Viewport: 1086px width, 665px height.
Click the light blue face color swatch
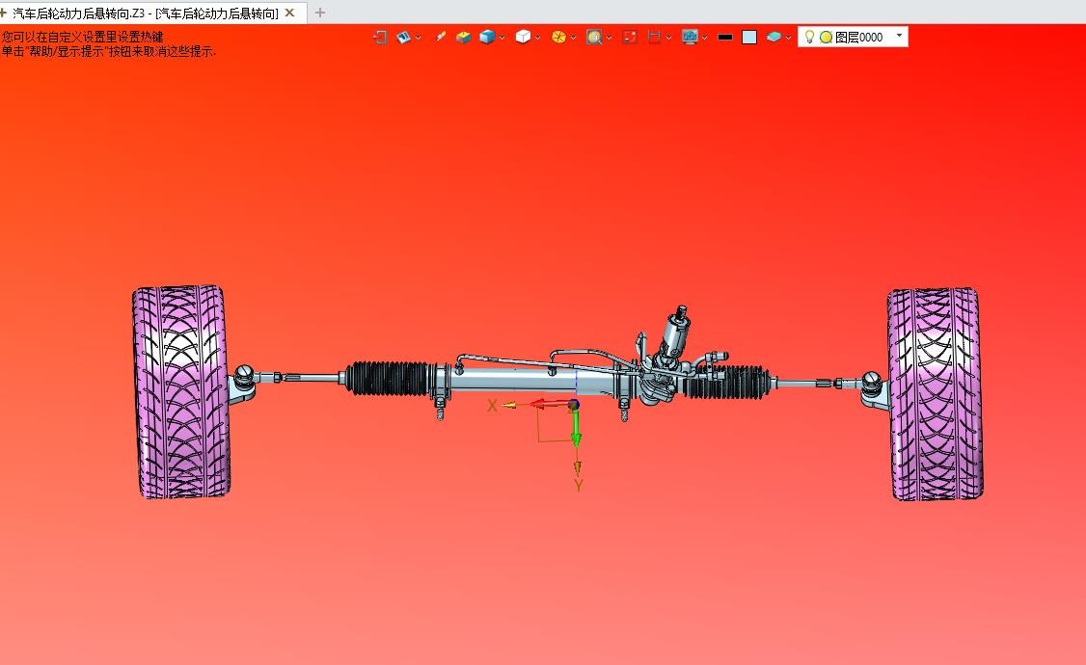(x=749, y=38)
